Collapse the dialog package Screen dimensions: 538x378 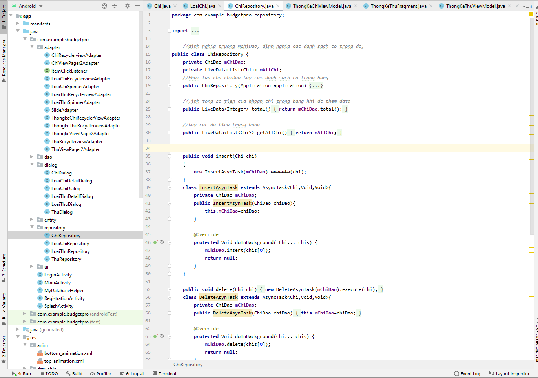[x=32, y=165]
